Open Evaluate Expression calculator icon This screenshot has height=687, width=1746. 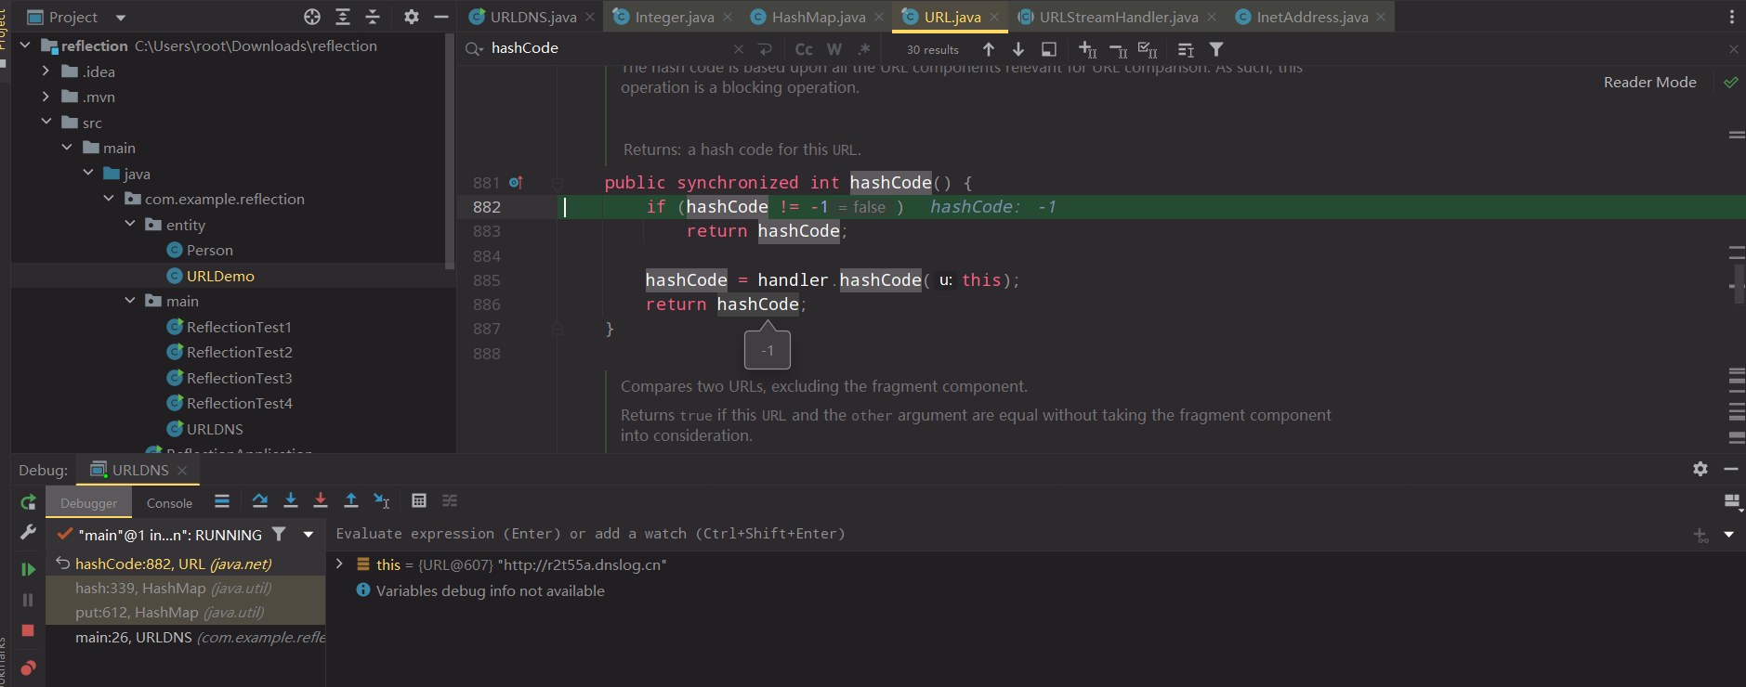[x=419, y=501]
